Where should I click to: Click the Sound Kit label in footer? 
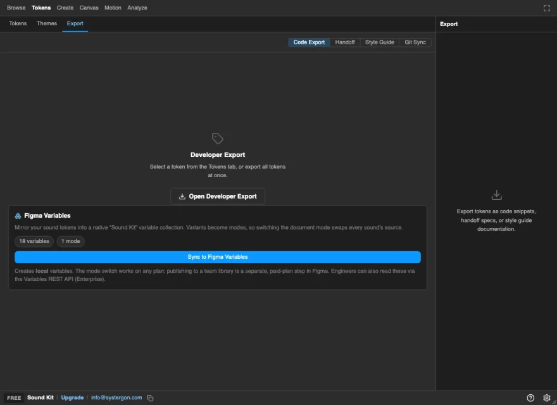[41, 397]
